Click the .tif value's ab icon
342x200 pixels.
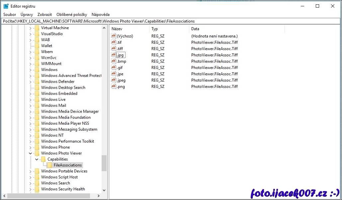coord(114,42)
